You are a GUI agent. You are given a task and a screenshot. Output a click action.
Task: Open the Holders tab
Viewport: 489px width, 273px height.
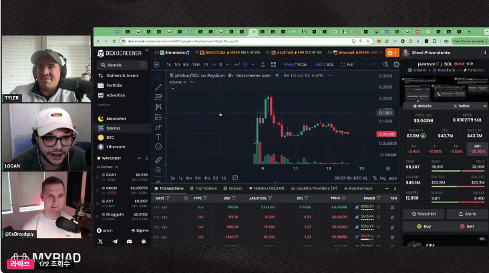(267, 188)
